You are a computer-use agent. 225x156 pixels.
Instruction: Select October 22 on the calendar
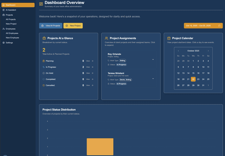[x=193, y=79]
